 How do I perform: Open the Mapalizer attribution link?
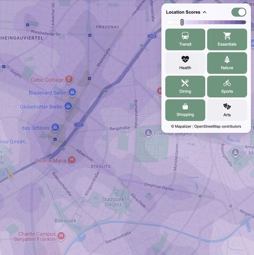pyautogui.click(x=181, y=126)
